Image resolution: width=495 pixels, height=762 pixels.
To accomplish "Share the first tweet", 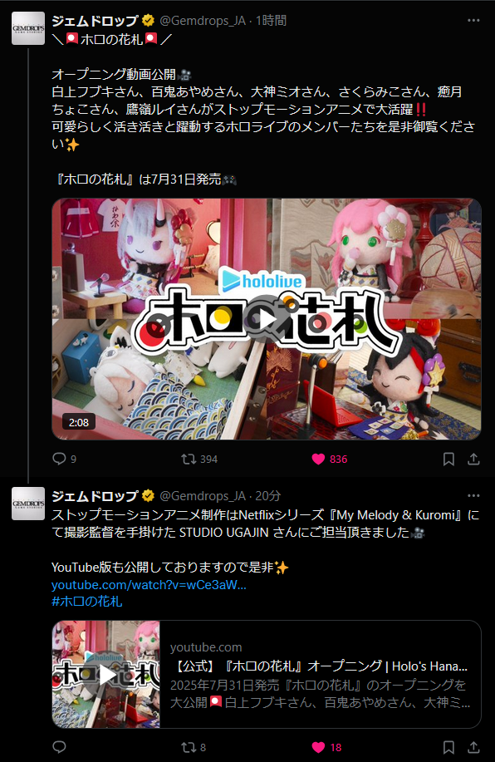I will (473, 459).
